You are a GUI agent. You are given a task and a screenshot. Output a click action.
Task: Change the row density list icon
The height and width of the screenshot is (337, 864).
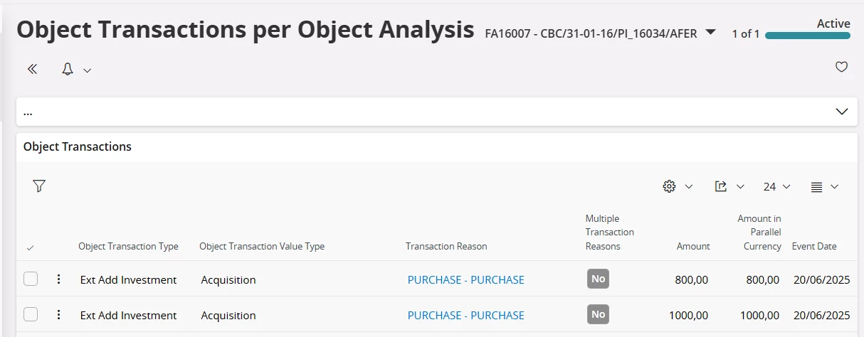point(817,186)
